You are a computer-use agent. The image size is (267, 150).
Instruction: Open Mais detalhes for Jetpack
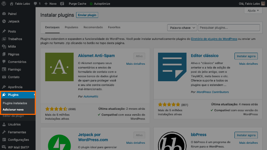(x=136, y=143)
